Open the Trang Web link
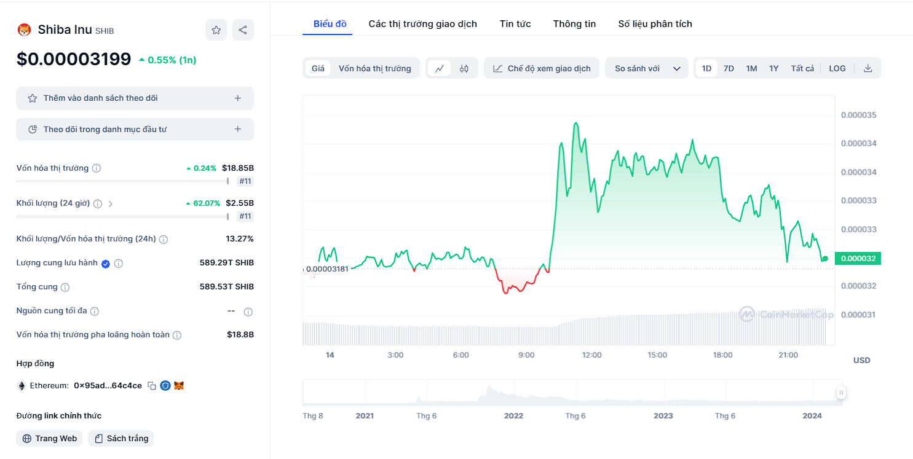The width and height of the screenshot is (913, 459). tap(49, 438)
